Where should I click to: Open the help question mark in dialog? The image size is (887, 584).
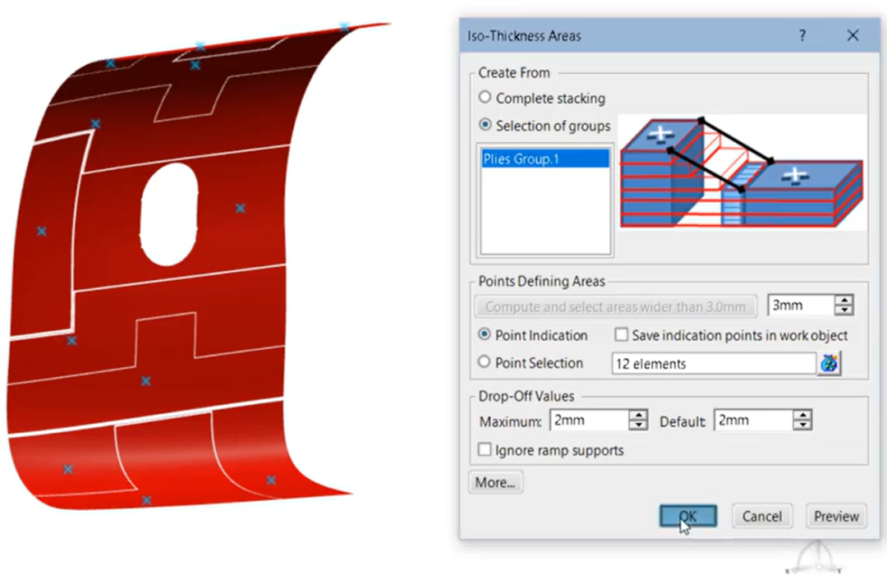[802, 35]
